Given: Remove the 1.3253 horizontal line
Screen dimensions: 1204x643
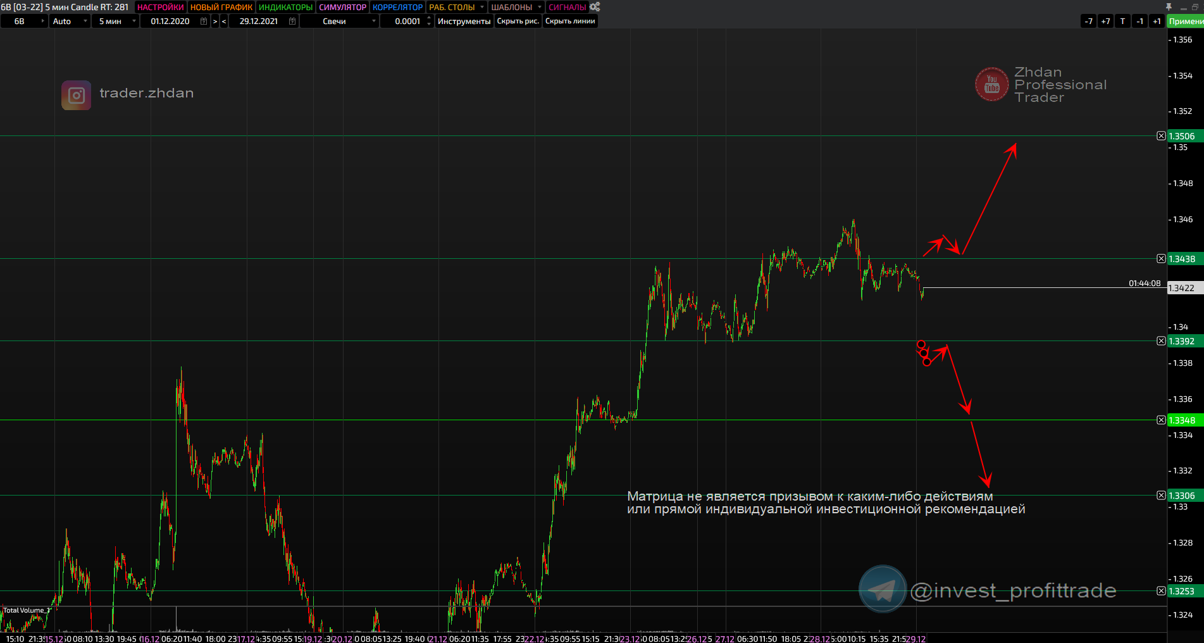Looking at the screenshot, I should click(1161, 591).
